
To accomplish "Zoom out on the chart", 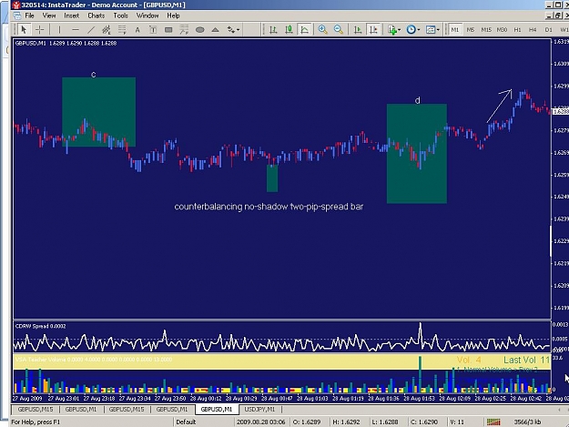I will tap(338, 30).
